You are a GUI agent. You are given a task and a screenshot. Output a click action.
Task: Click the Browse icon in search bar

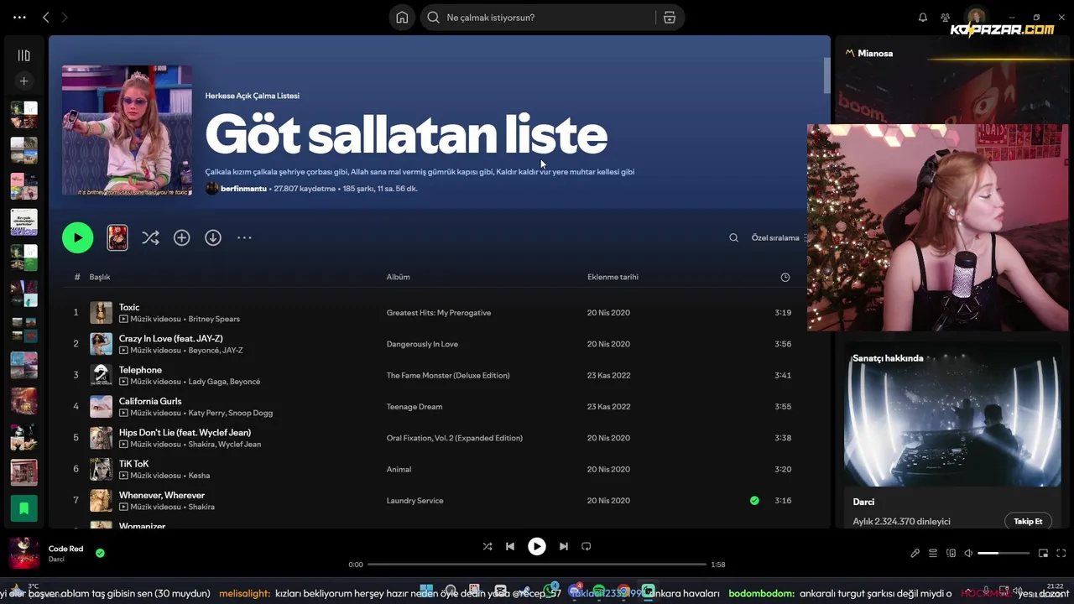pos(669,18)
